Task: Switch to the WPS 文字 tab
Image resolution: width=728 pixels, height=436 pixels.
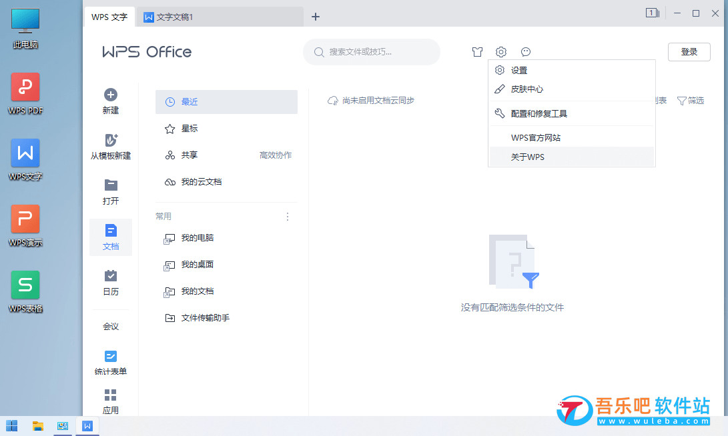Action: click(109, 17)
